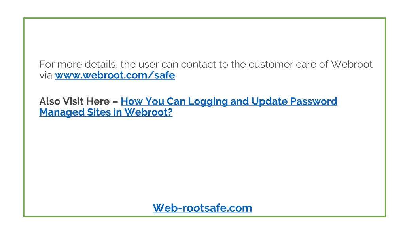Click the green slide border top edge
Screen dimensions: 405x228
click(x=204, y=18)
